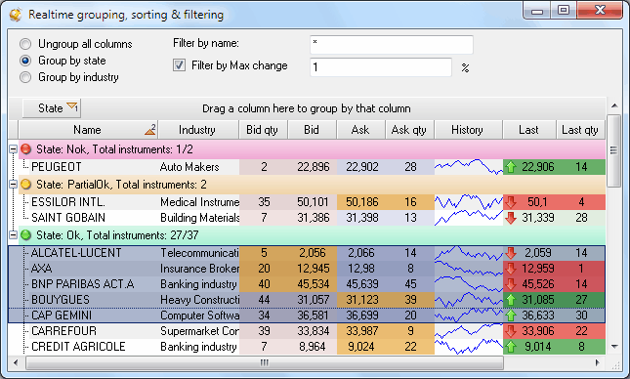630x379 pixels.
Task: Select the BNP PARIBAS ACT.A row name
Action: [83, 283]
